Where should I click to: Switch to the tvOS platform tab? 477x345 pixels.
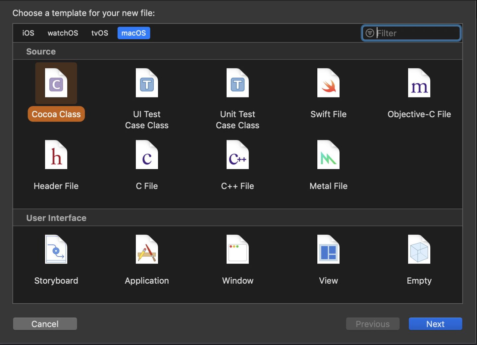click(x=100, y=33)
